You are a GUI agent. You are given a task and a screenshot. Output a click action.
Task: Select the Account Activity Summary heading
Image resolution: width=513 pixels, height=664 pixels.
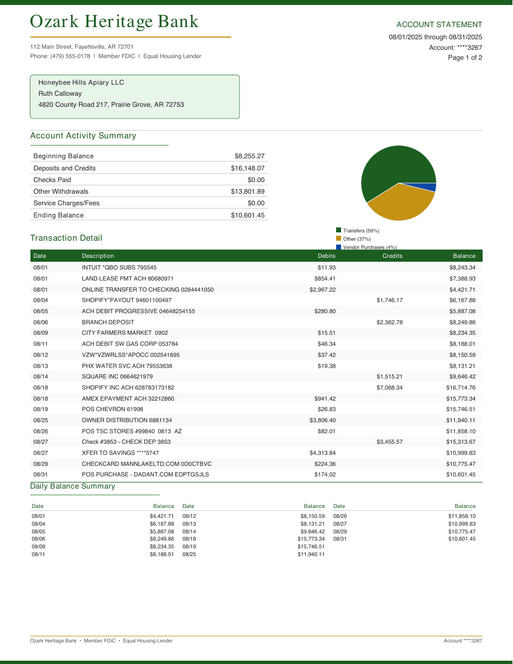(83, 136)
